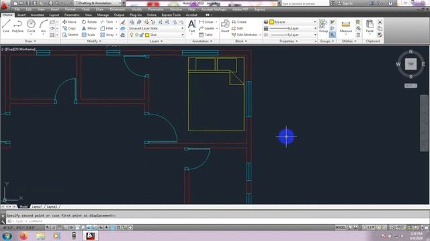Screen dimensions: 430x241
Task: Expand the Annotation panel
Action: click(202, 41)
